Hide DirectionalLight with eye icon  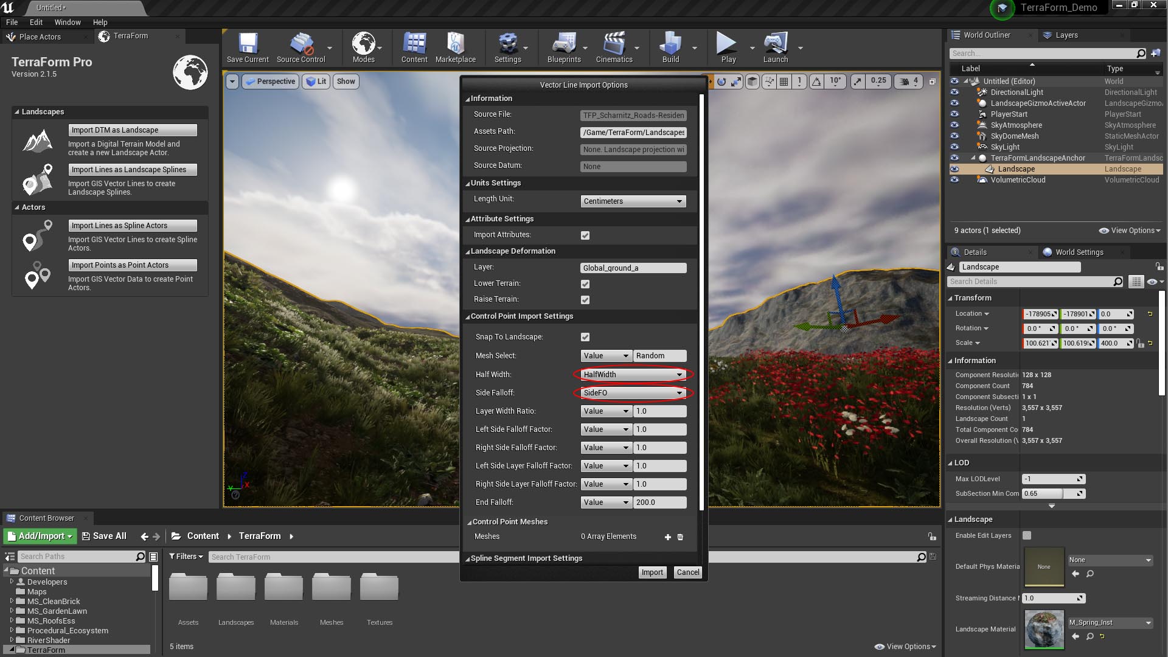pyautogui.click(x=954, y=92)
